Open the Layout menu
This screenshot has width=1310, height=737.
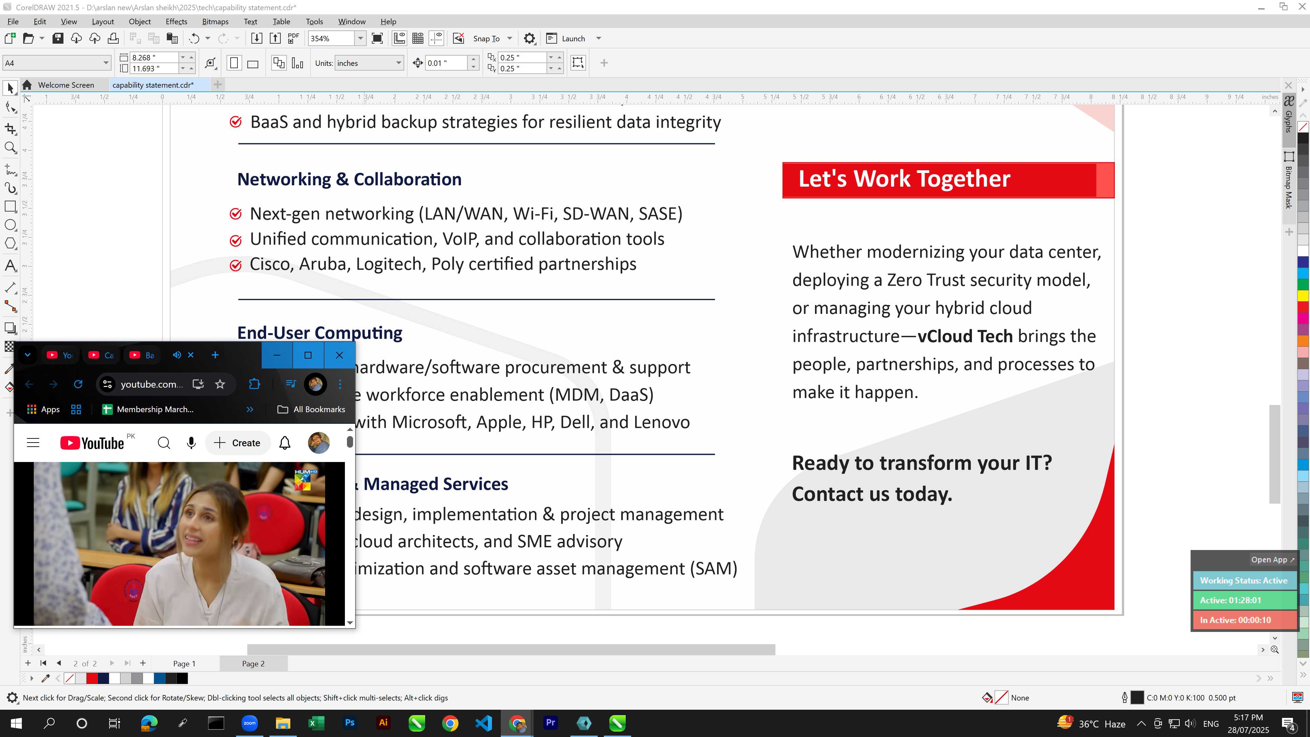point(103,21)
